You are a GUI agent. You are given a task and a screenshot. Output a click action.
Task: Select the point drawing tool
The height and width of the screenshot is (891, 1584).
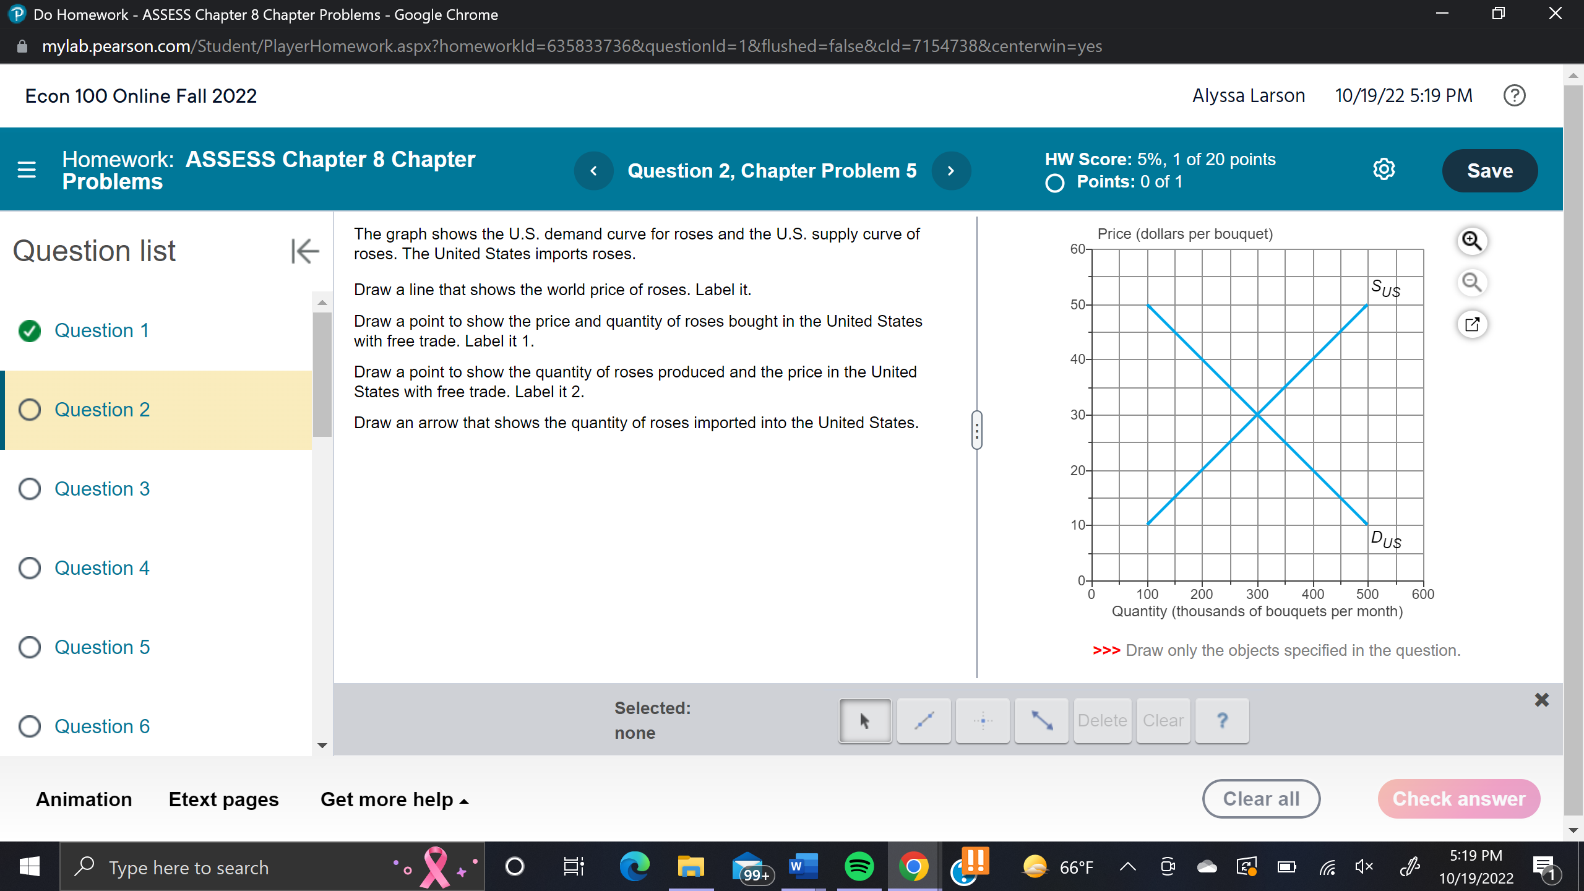click(983, 720)
